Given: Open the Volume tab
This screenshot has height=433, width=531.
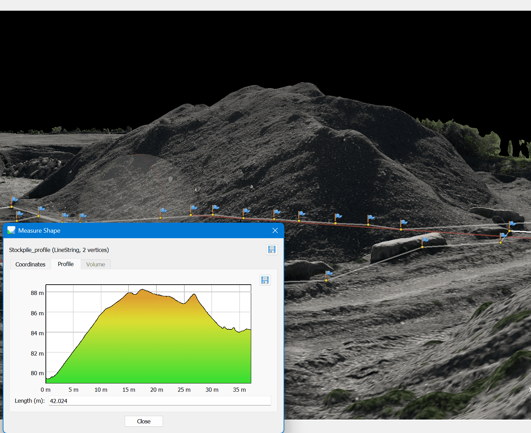Looking at the screenshot, I should click(x=95, y=264).
